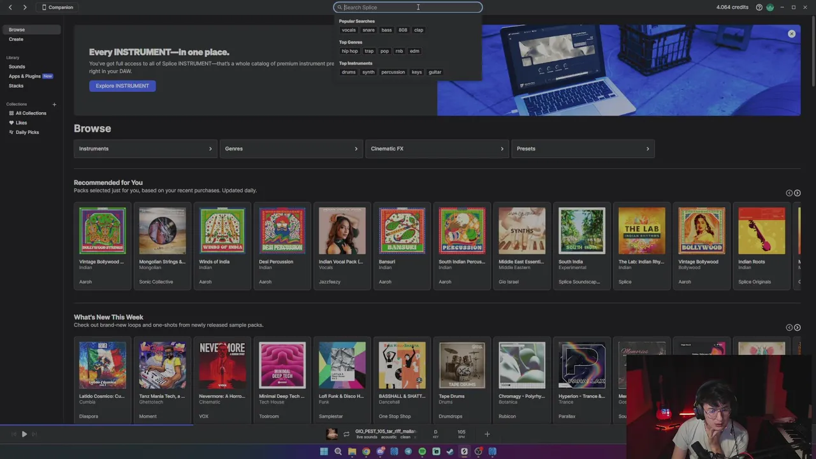Show previous Recommended for You packs
Screen dimensions: 816x459
coord(789,193)
